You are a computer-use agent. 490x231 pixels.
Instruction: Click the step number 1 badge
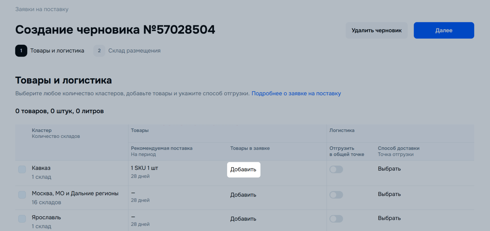point(21,51)
